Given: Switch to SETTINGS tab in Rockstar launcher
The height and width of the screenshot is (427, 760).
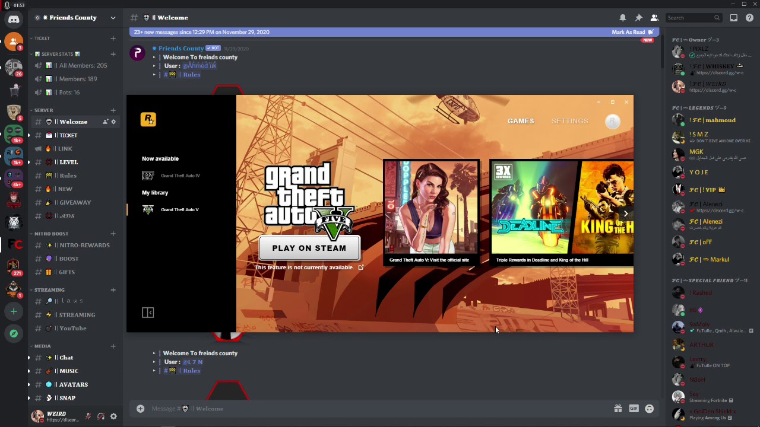Looking at the screenshot, I should point(569,121).
